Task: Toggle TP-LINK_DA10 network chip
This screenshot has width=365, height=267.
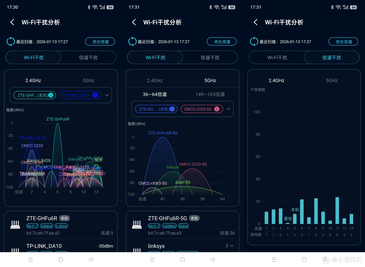Action: coord(80,95)
